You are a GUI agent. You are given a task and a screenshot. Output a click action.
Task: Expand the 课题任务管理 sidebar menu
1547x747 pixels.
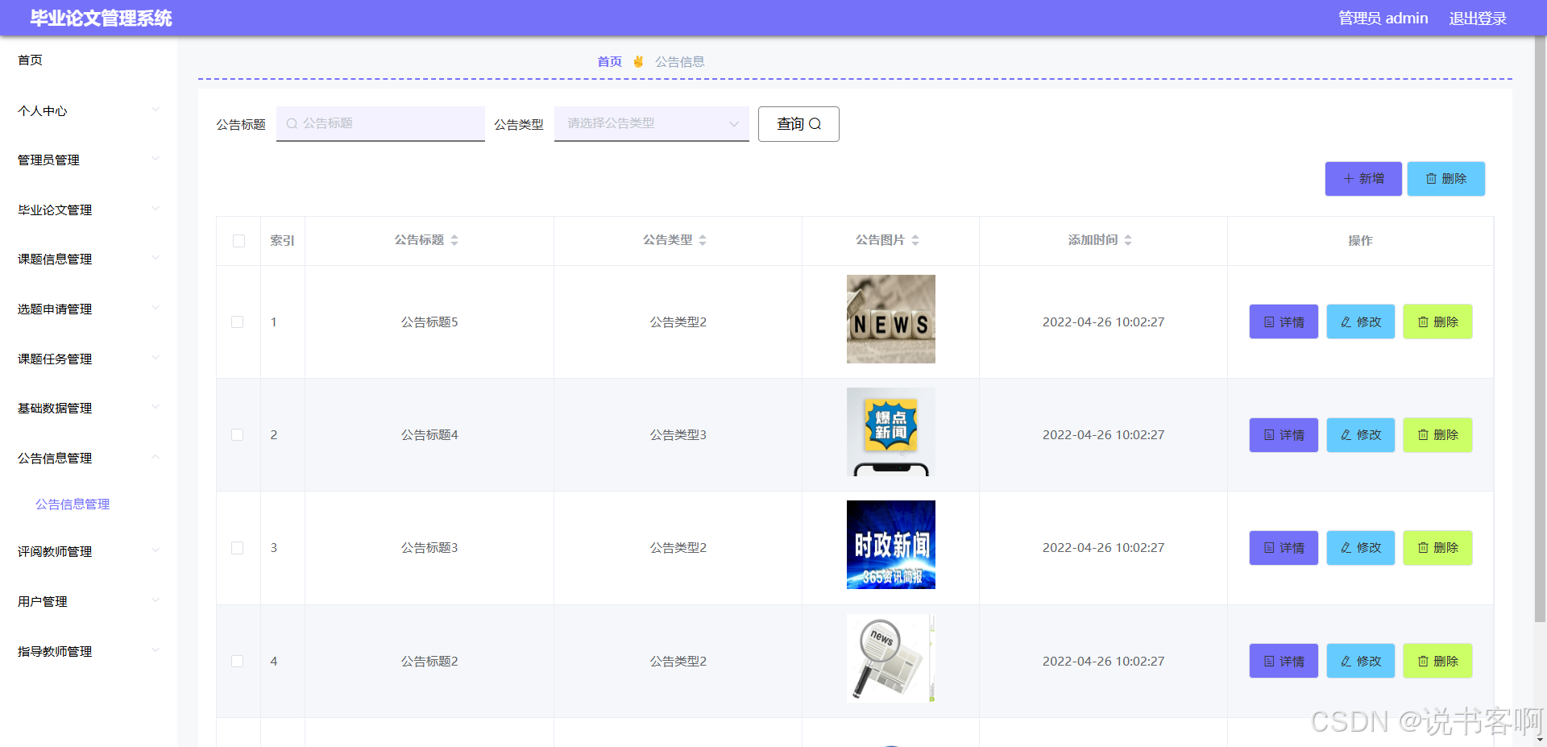pos(89,359)
